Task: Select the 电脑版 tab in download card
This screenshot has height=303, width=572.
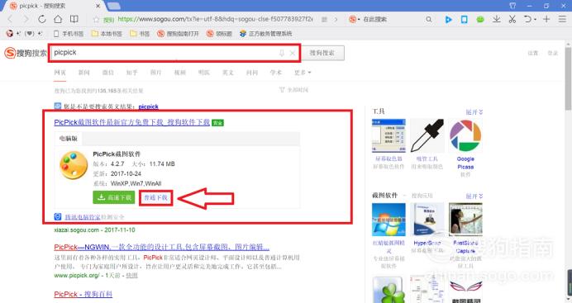Action: pyautogui.click(x=69, y=139)
